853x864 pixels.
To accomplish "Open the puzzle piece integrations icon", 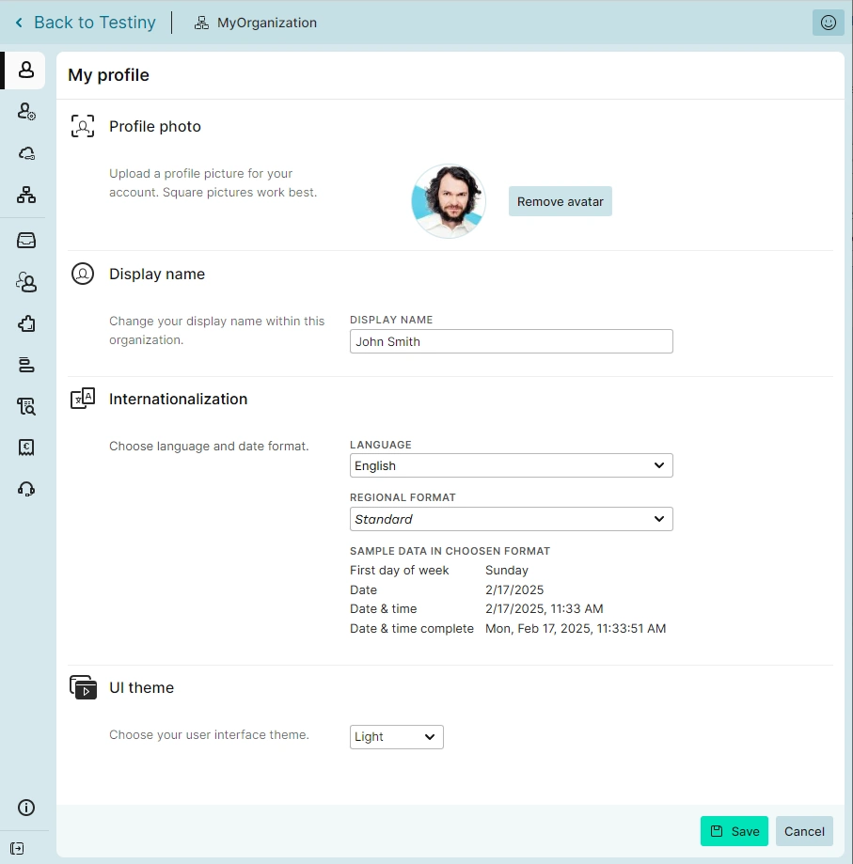I will [26, 323].
